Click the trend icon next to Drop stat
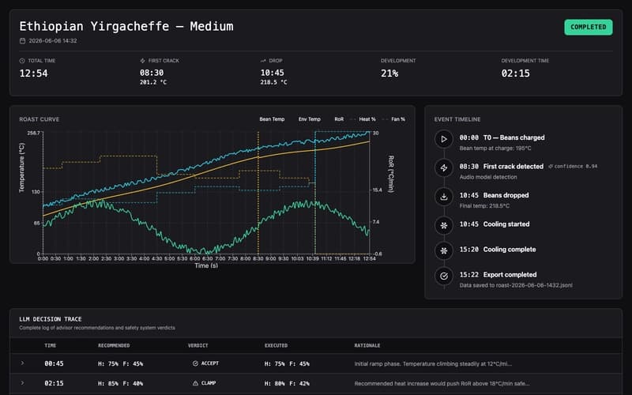Viewport: 632px width, 395px height. pos(263,61)
